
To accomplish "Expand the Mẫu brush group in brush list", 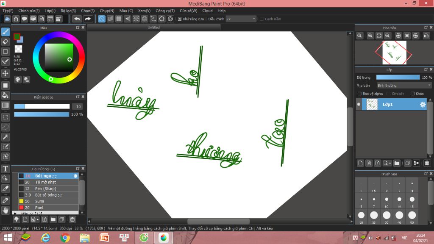I will [16, 213].
